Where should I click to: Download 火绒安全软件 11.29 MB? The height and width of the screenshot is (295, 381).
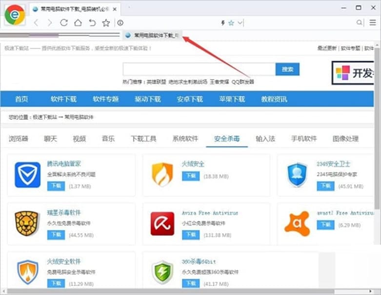tap(56, 283)
